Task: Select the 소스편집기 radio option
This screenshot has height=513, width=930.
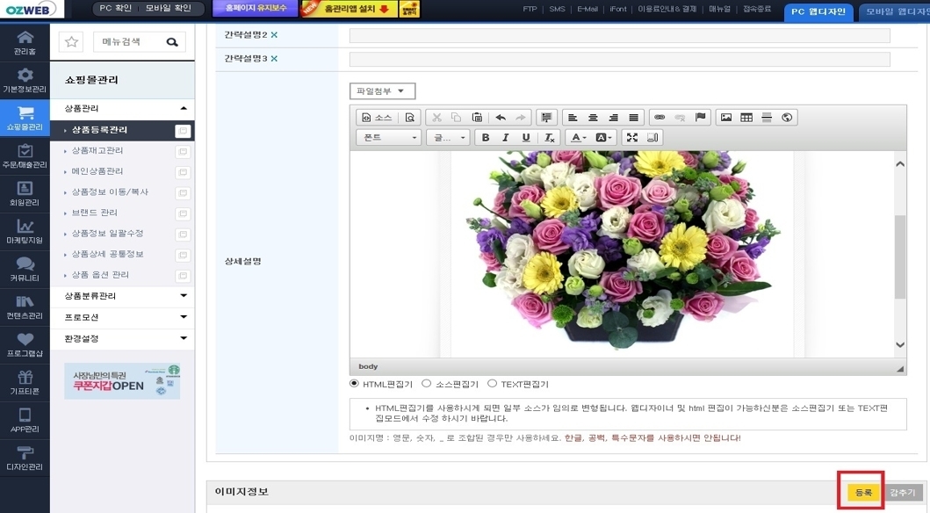Action: pyautogui.click(x=426, y=384)
